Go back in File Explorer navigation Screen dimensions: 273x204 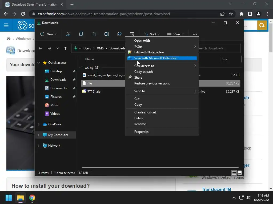(40, 48)
